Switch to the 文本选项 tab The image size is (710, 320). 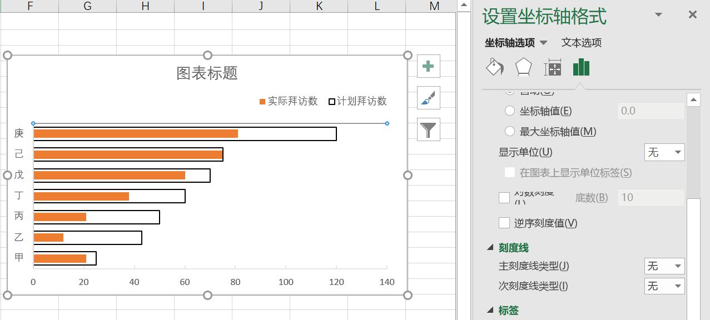[582, 43]
